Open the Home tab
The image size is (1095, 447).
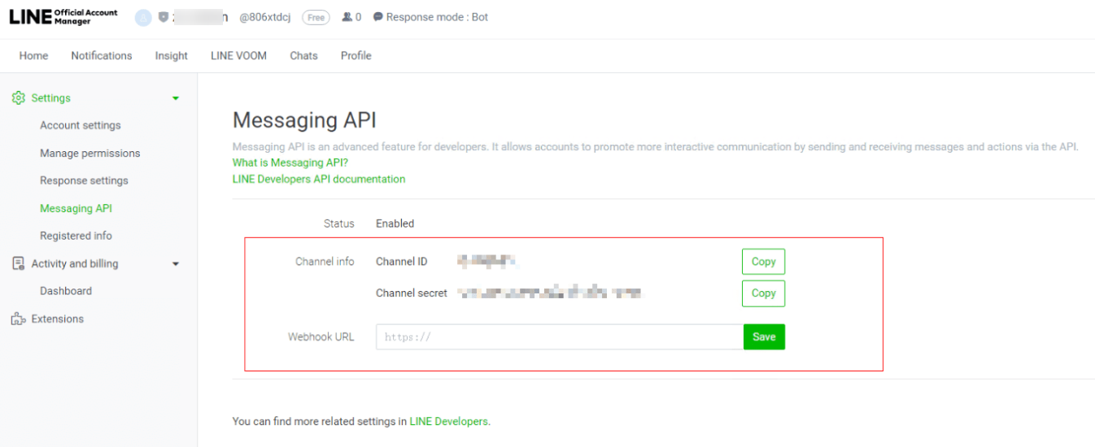tap(33, 56)
